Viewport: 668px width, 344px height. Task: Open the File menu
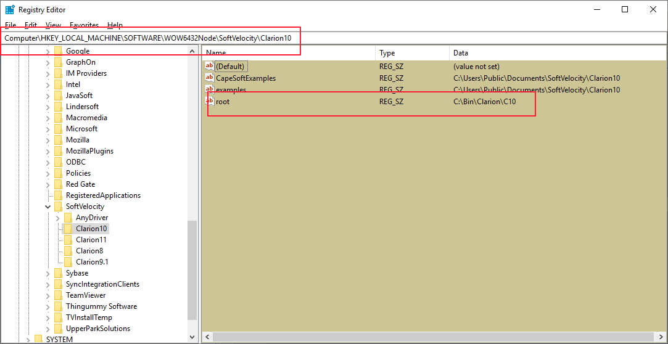pos(10,25)
